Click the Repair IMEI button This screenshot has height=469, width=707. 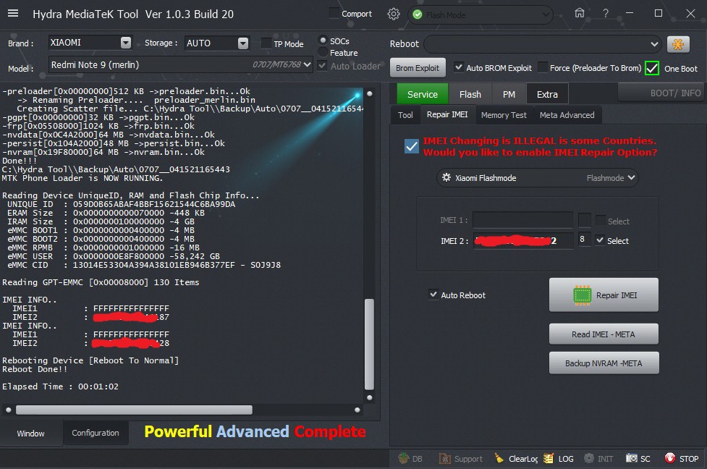(604, 295)
